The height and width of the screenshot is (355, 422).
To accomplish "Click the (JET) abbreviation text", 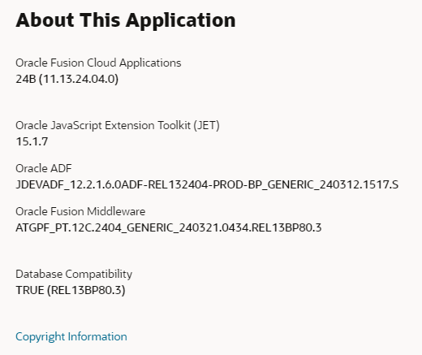I will (206, 126).
